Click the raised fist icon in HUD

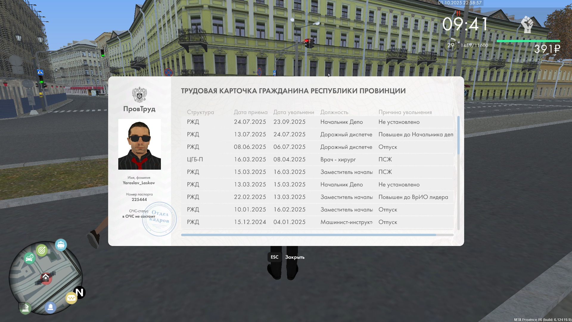(x=527, y=25)
